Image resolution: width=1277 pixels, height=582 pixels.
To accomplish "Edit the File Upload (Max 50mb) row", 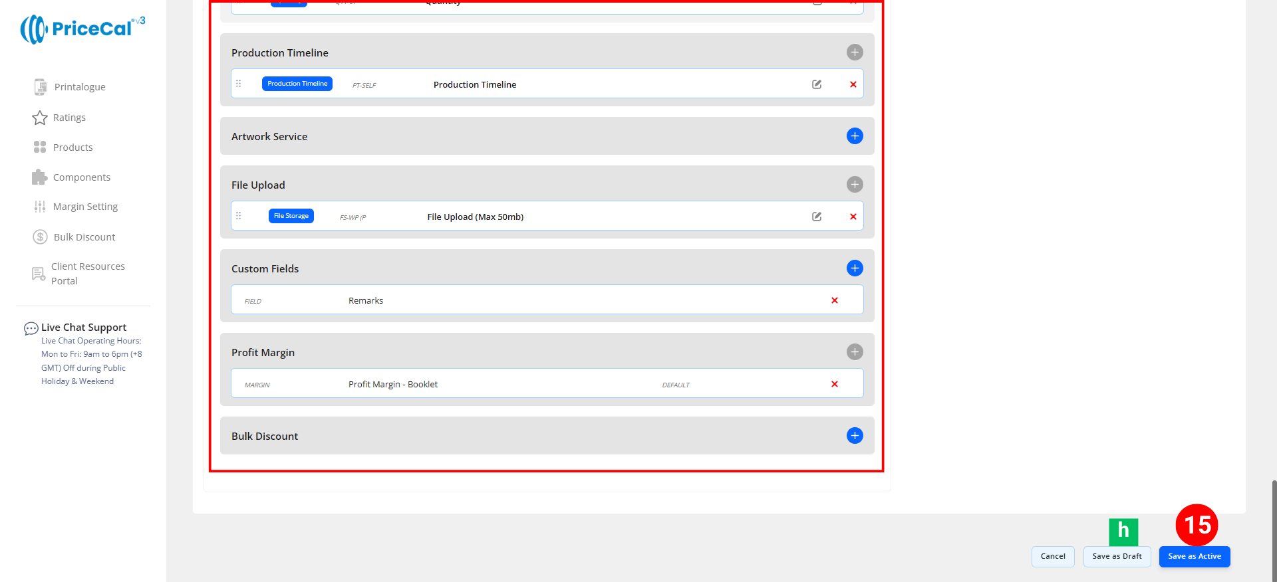I will click(x=816, y=217).
